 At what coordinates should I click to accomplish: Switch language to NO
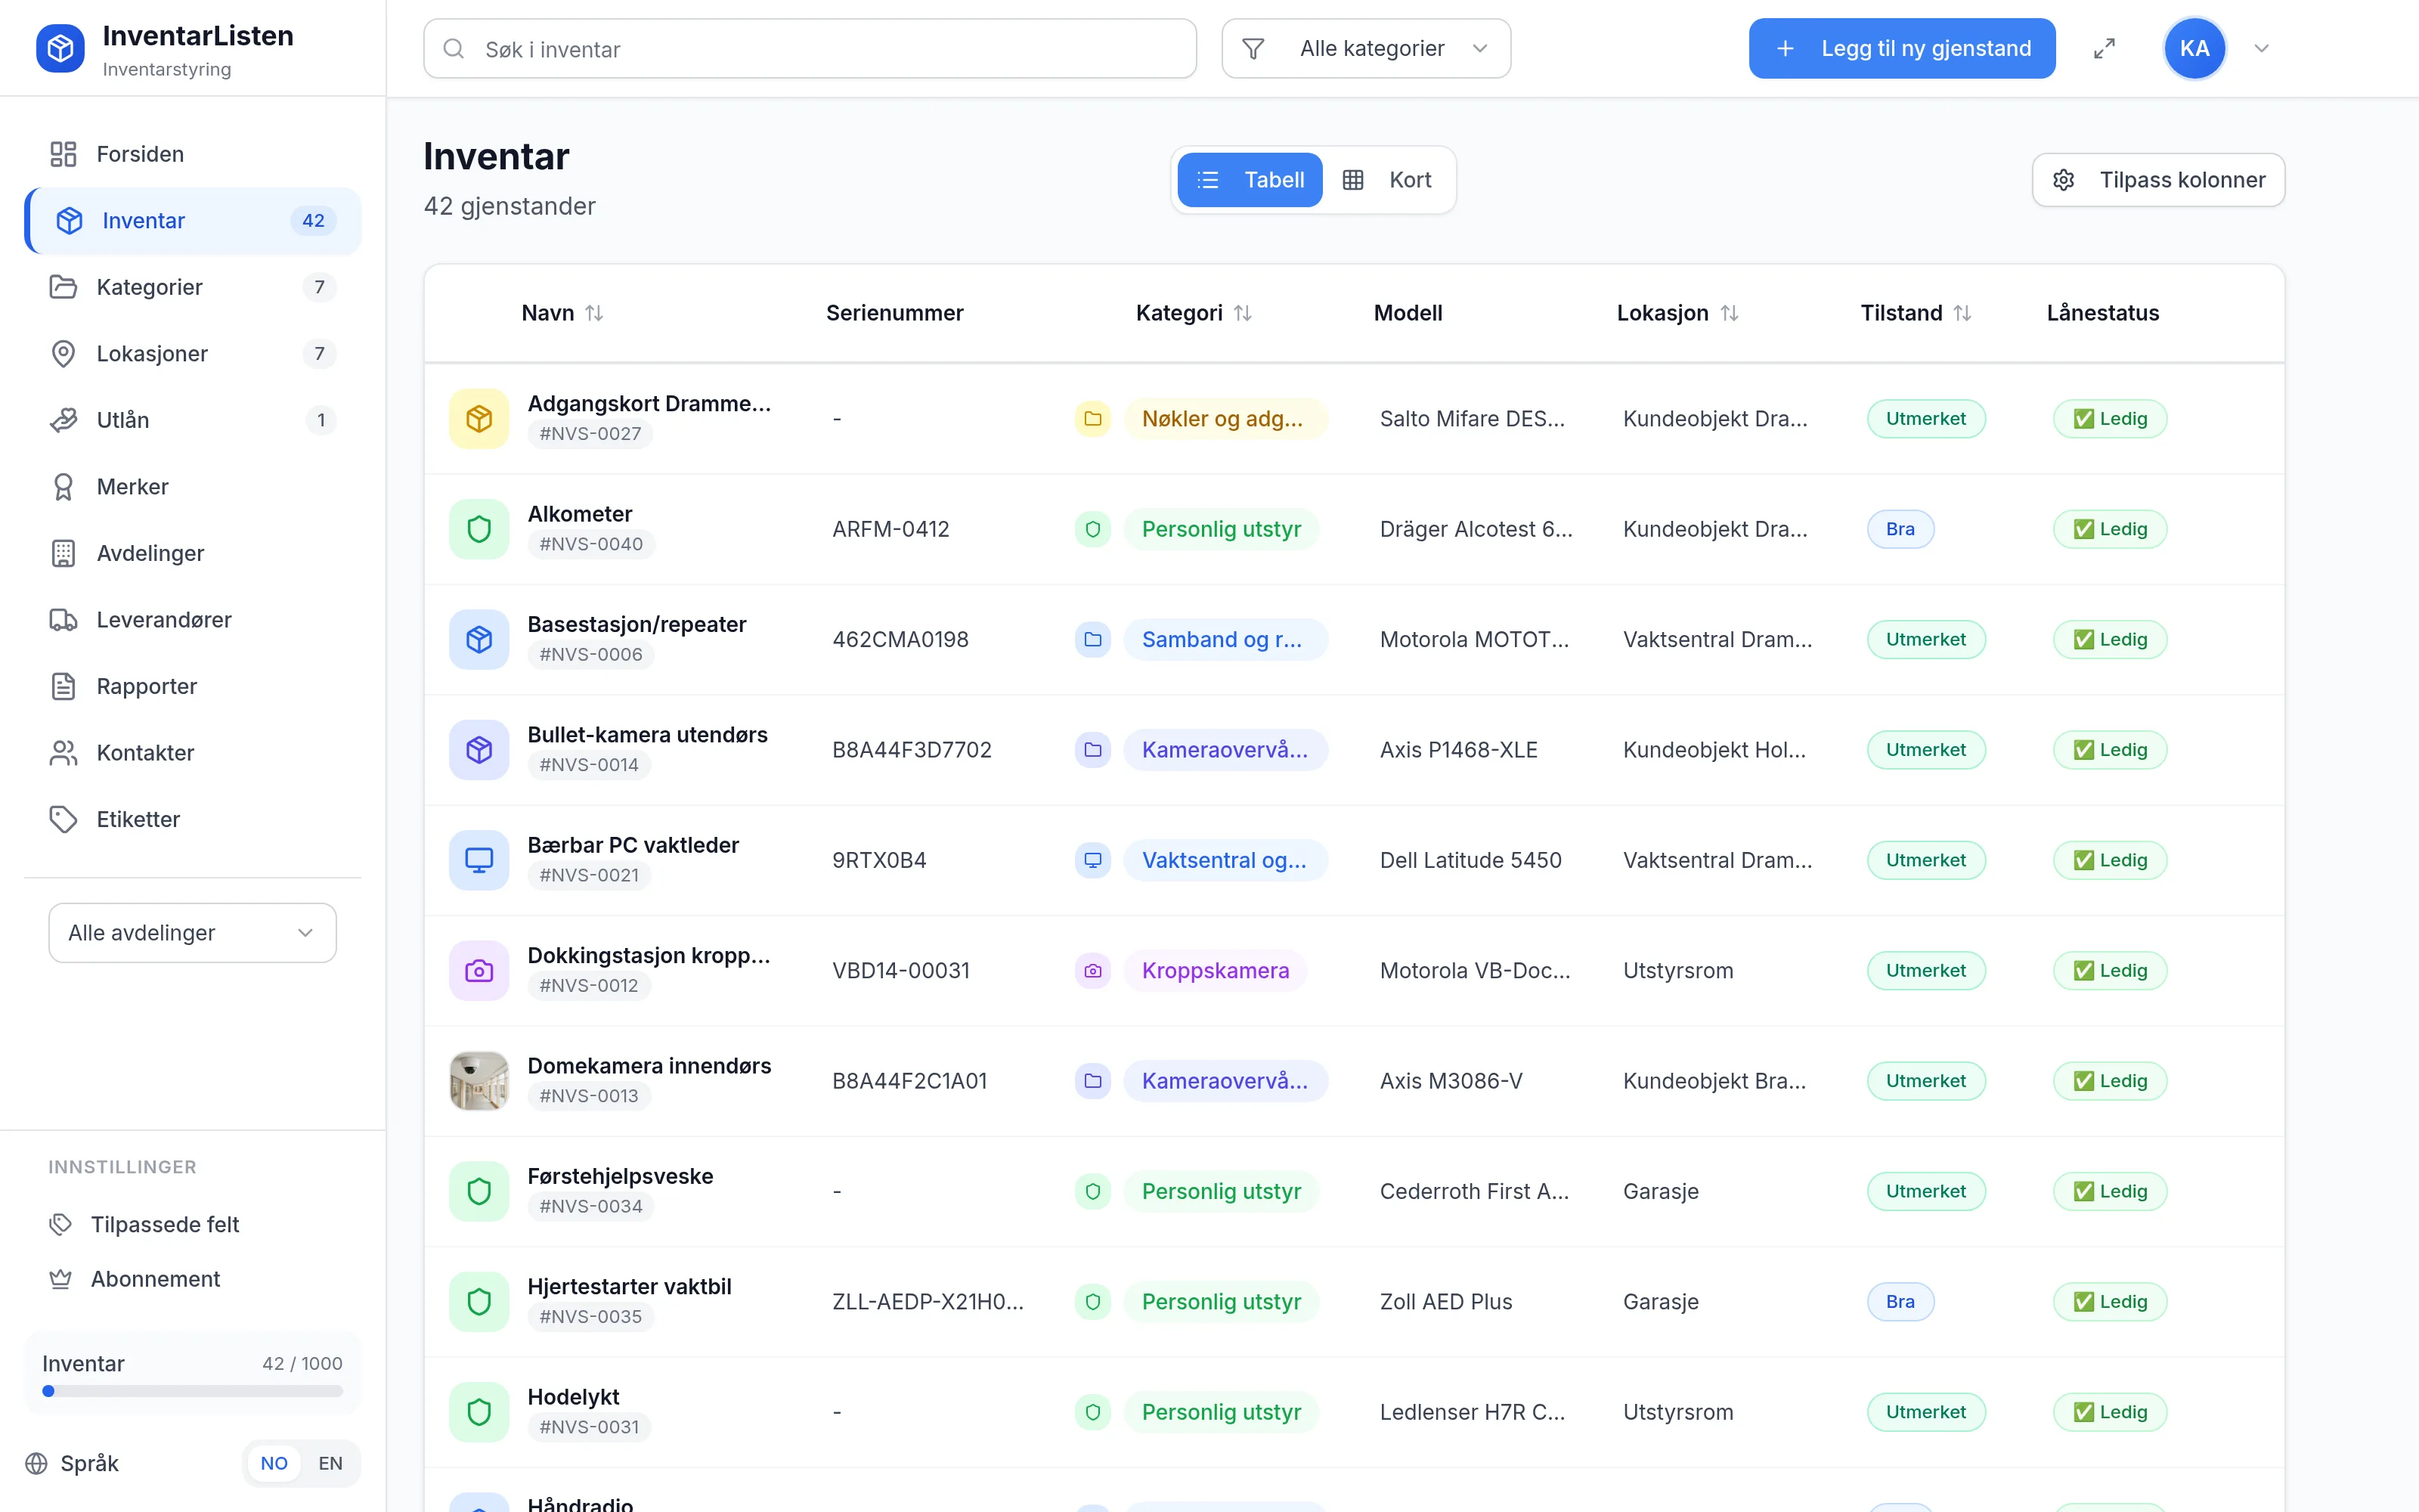[274, 1463]
